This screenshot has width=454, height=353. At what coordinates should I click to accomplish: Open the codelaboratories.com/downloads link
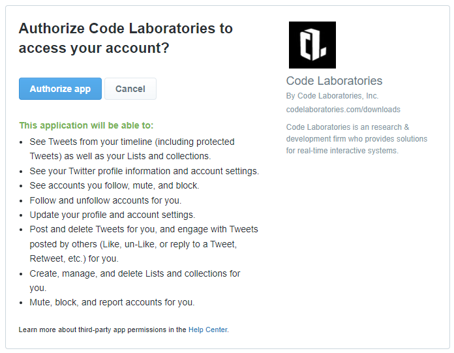[343, 110]
